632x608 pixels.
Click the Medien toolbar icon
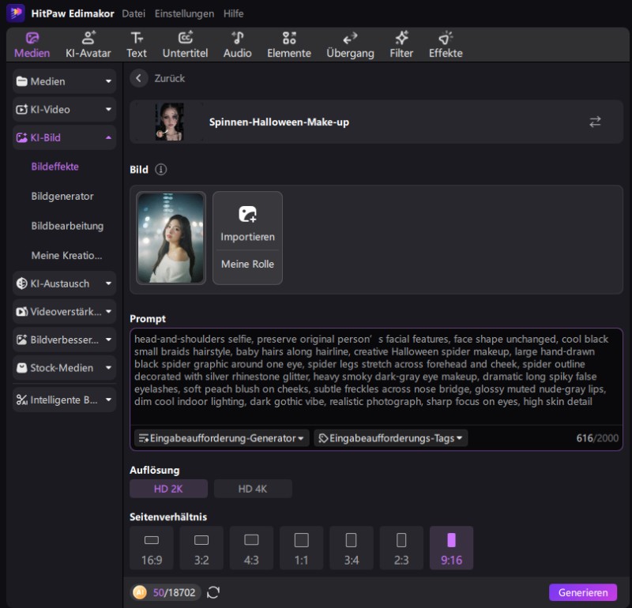click(x=32, y=38)
